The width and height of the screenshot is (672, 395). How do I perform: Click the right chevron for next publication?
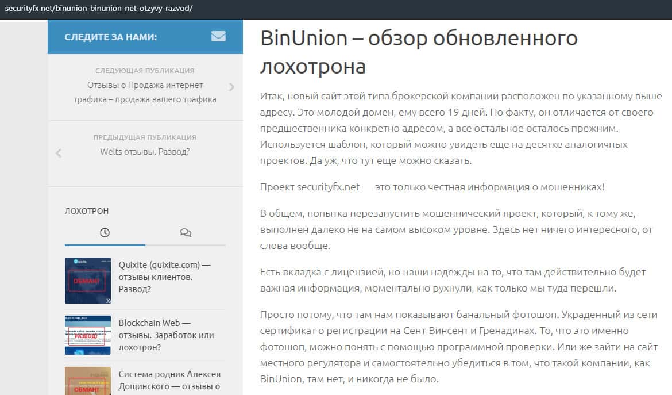(231, 87)
